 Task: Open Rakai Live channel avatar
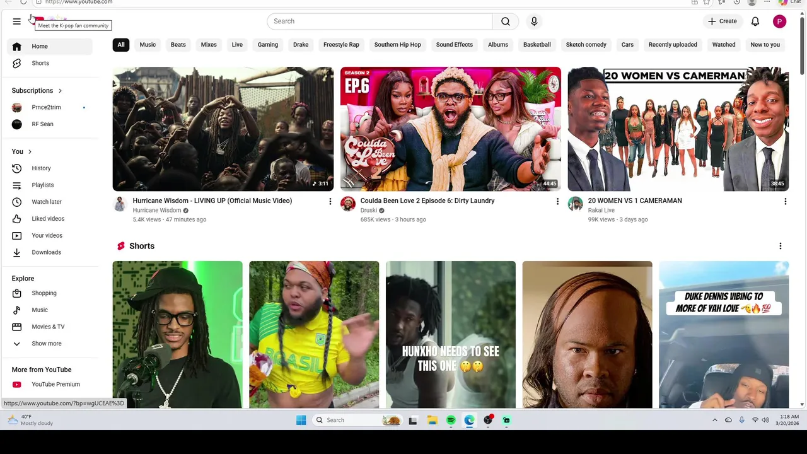(x=576, y=204)
